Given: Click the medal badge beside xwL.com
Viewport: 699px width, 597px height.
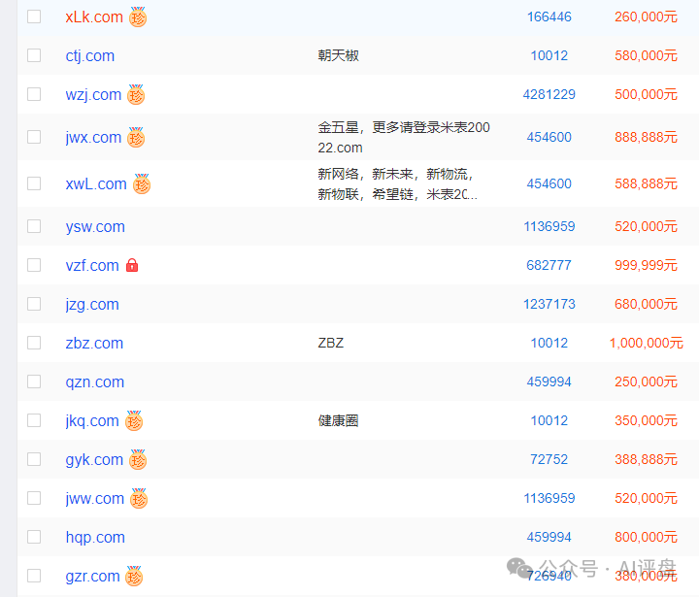Looking at the screenshot, I should tap(142, 184).
